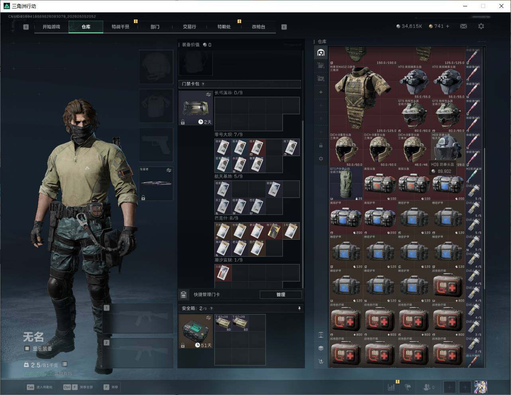This screenshot has width=511, height=395.
Task: Select the GT1 hiking backpack item
Action: (x=346, y=184)
